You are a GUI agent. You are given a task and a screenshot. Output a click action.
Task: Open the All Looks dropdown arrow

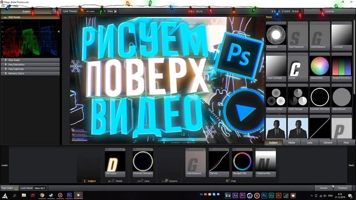pos(105,11)
